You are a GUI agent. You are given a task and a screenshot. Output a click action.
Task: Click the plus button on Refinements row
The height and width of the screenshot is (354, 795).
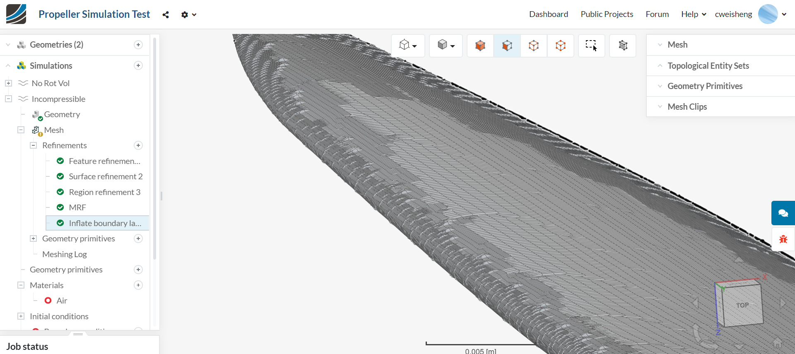138,145
